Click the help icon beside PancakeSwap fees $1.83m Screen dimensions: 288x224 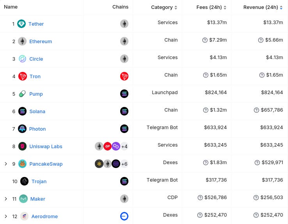pyautogui.click(x=206, y=163)
